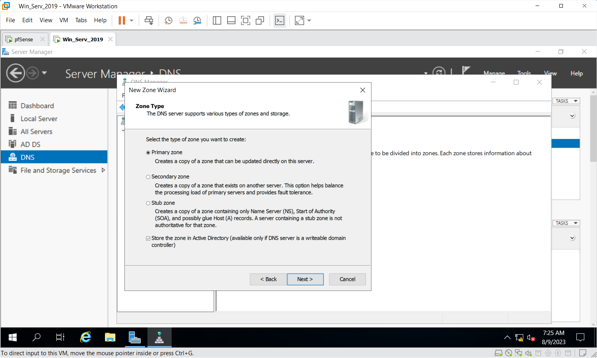Viewport: 597px width, 358px height.
Task: Select DNS in the Server Manager sidebar
Action: (54, 157)
